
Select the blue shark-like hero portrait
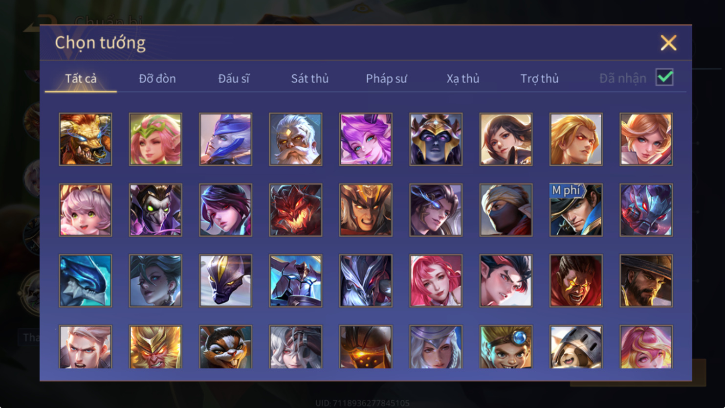coord(86,281)
